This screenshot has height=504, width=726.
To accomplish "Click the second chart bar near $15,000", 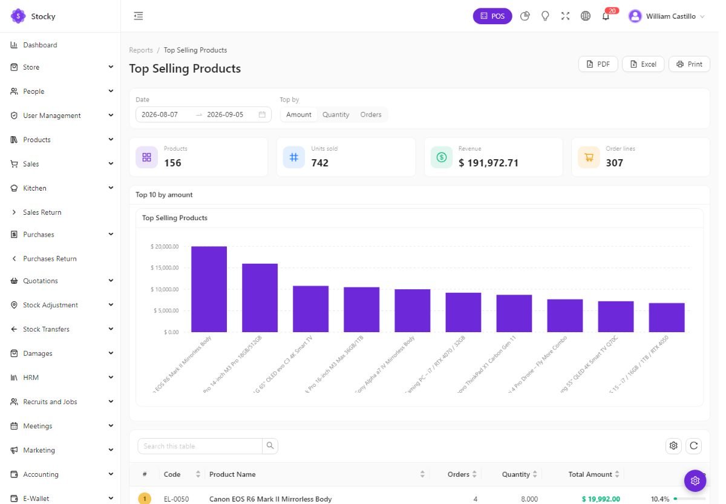I will (260, 298).
